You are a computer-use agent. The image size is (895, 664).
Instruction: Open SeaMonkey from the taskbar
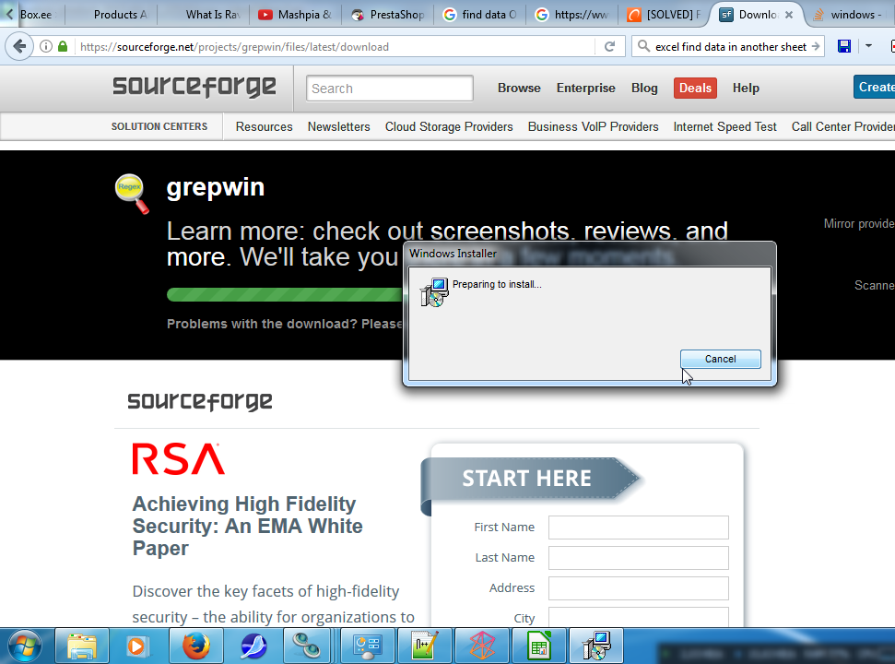[x=253, y=646]
